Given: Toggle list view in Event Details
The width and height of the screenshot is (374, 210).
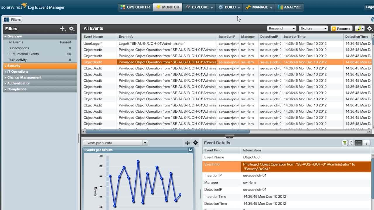Looking at the screenshot, I should (x=359, y=143).
